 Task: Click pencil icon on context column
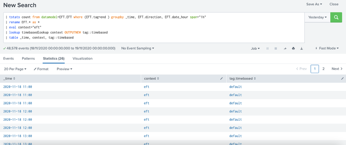(x=221, y=79)
